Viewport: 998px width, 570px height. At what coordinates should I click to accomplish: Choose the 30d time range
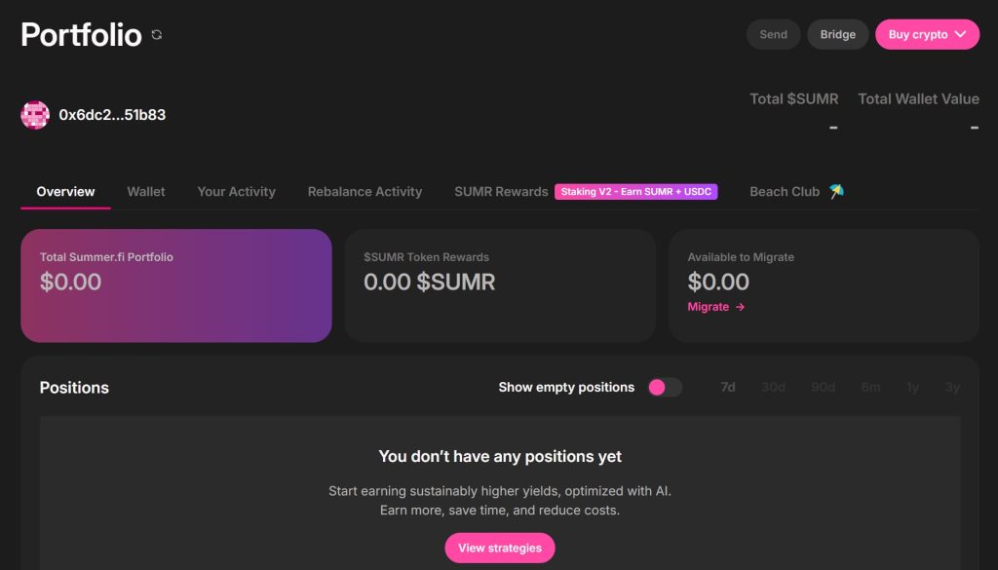(773, 388)
